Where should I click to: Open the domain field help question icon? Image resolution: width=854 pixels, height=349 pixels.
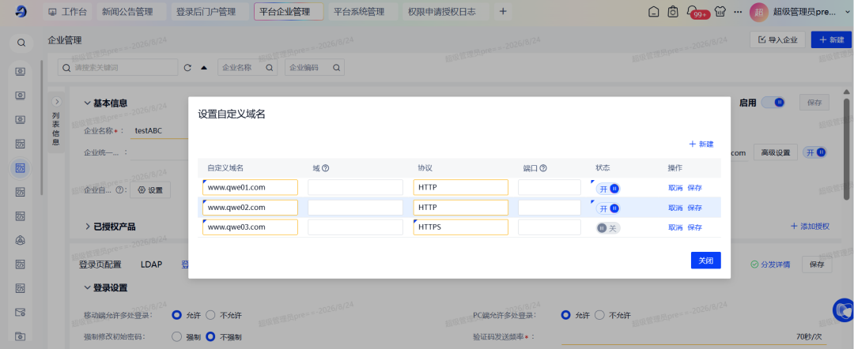click(326, 168)
